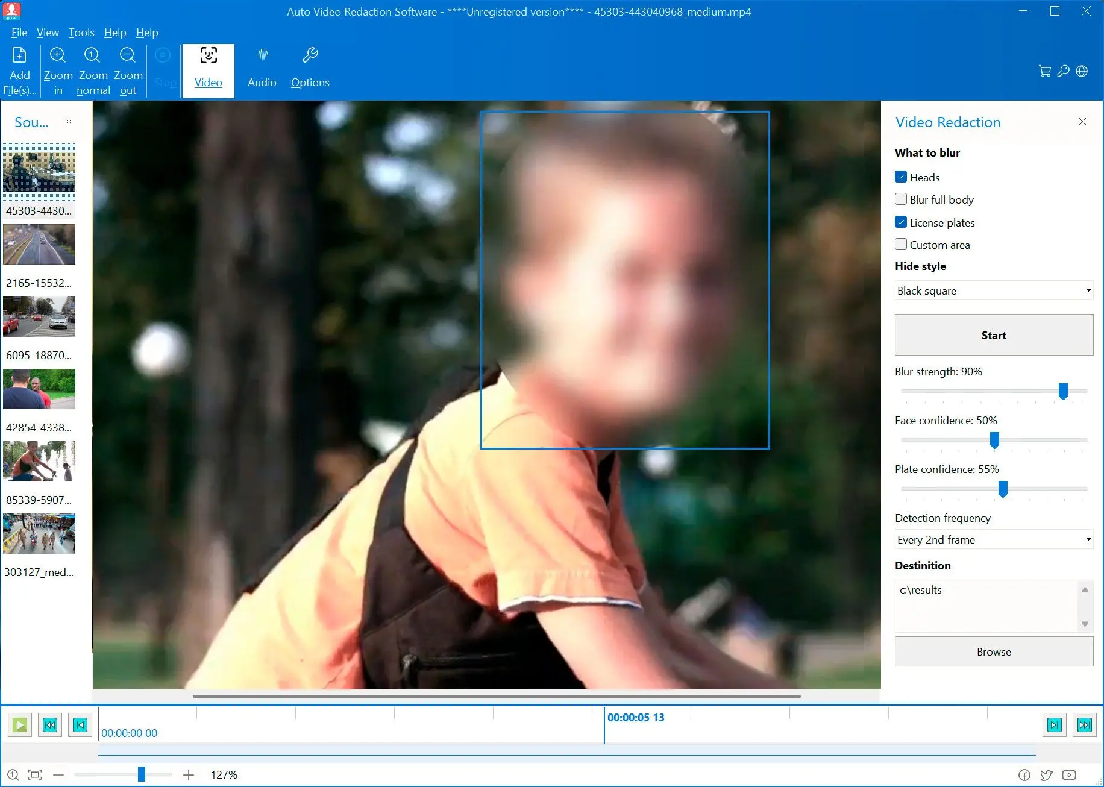The height and width of the screenshot is (787, 1104).
Task: Click the Start button
Action: point(994,335)
